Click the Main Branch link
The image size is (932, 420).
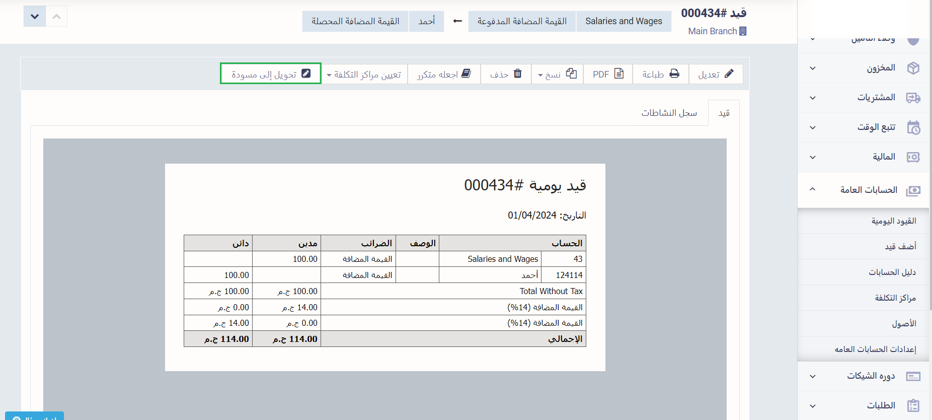[x=712, y=31]
